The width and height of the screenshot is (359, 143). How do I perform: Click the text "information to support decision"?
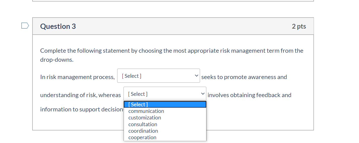pyautogui.click(x=82, y=109)
